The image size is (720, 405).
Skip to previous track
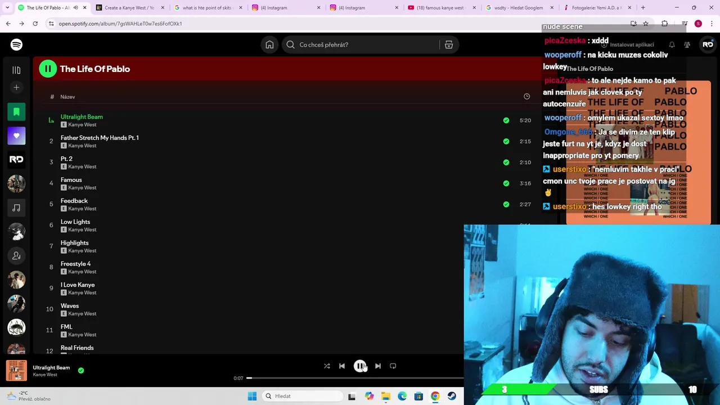[x=342, y=366]
